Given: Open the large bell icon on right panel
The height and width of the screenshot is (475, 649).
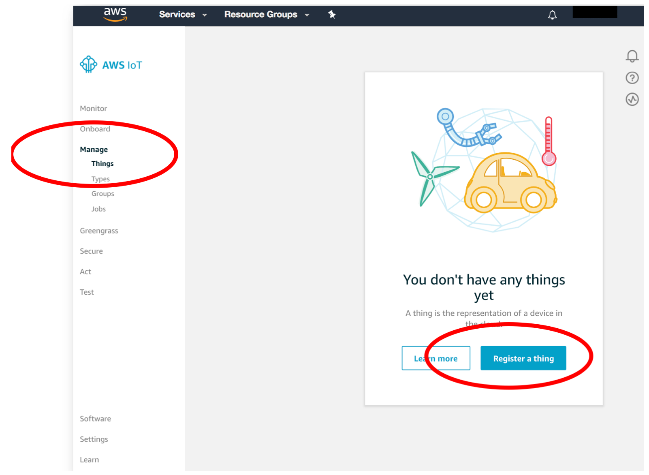Looking at the screenshot, I should [632, 56].
